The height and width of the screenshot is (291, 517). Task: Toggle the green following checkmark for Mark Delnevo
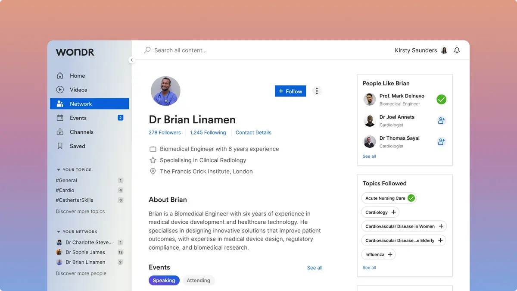point(441,100)
